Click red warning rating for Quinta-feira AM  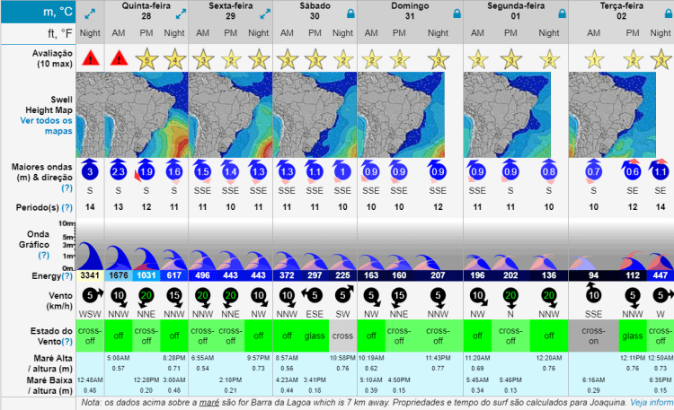[x=119, y=58]
